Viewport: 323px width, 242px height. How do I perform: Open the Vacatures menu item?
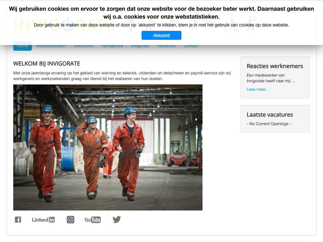[167, 46]
